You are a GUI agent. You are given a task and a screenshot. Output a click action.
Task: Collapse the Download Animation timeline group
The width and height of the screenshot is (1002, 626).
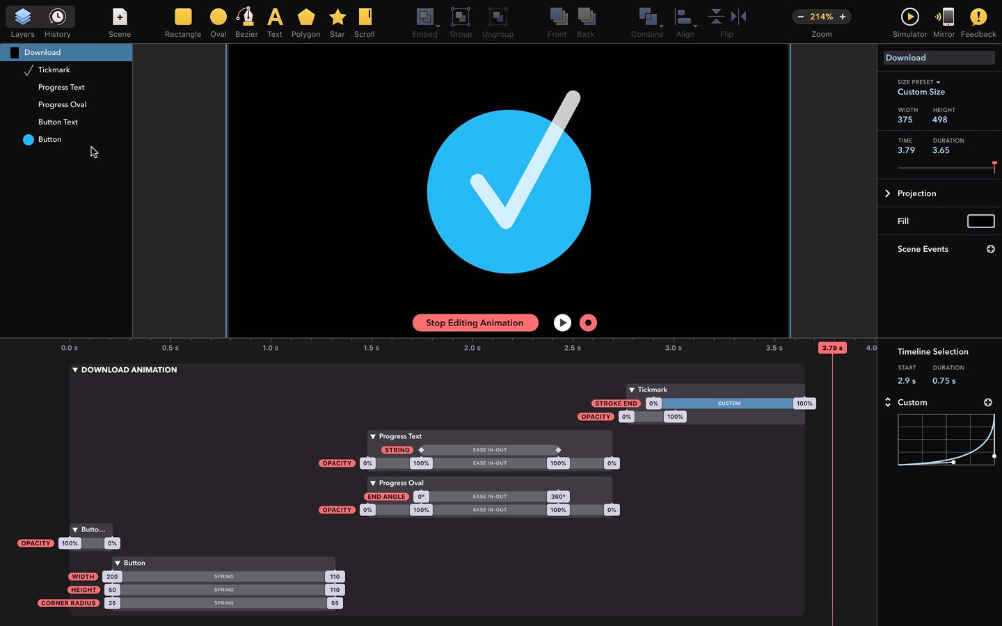pyautogui.click(x=75, y=370)
